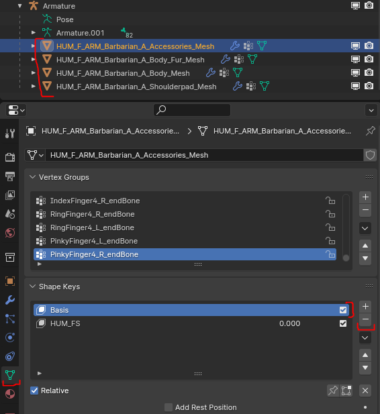
Task: Open vertex group specials dropdown menu
Action: 365,228
